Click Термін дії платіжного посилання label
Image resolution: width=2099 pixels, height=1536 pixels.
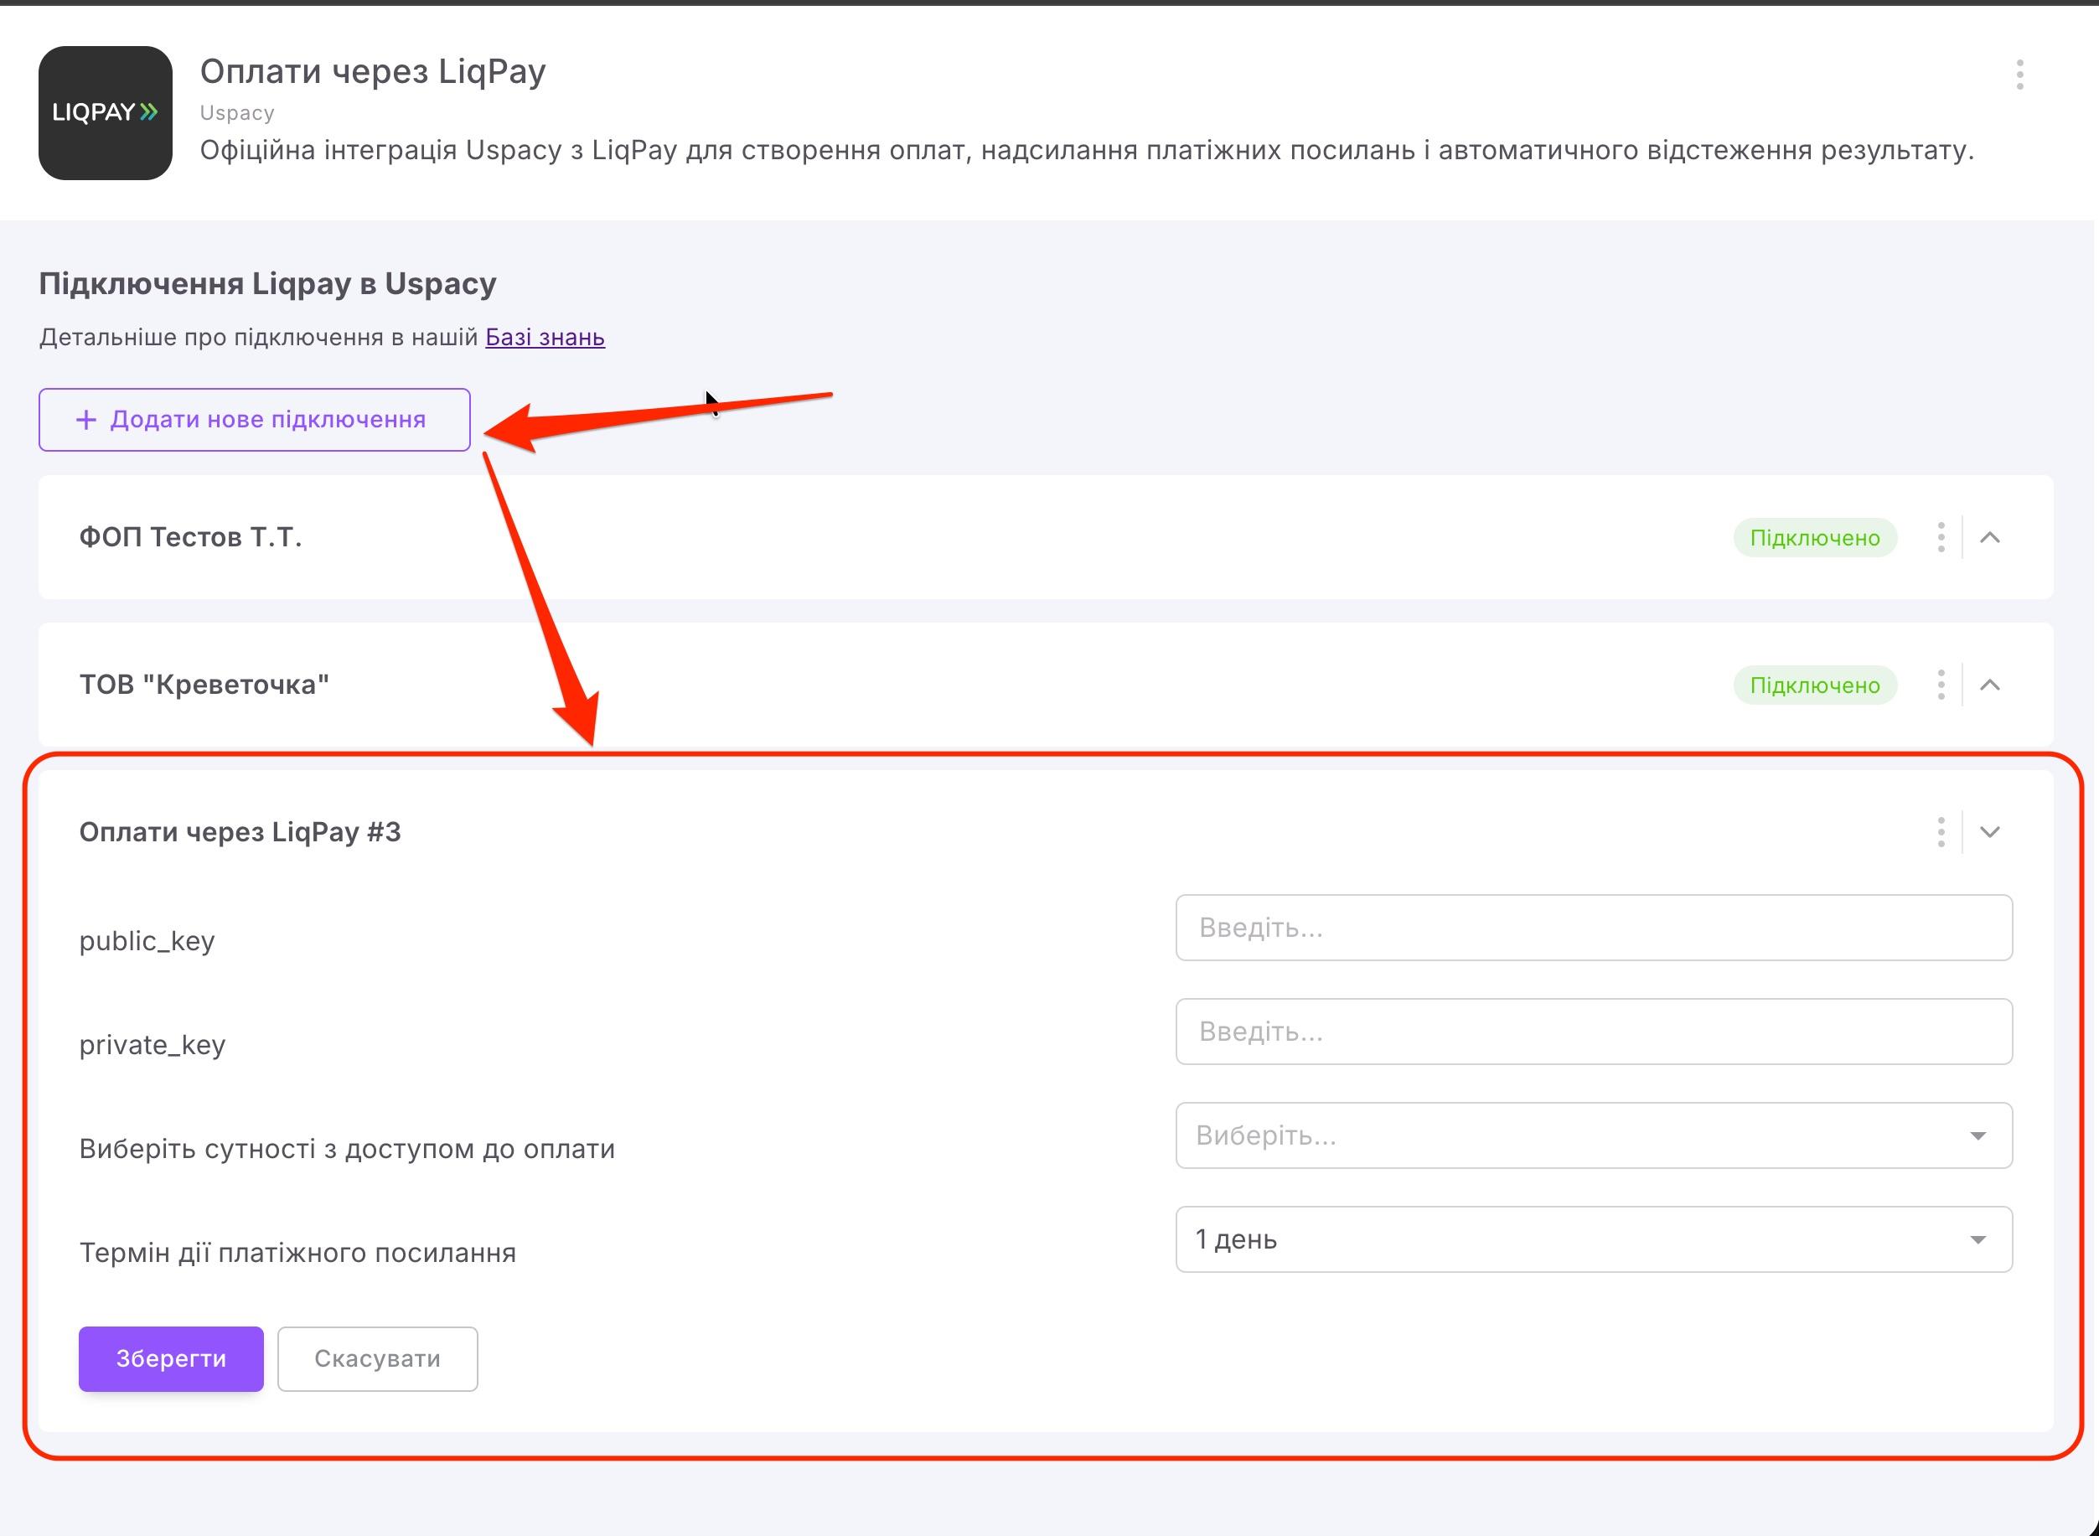point(297,1253)
